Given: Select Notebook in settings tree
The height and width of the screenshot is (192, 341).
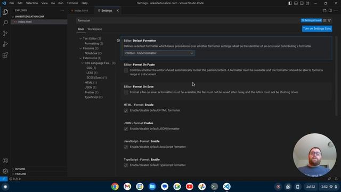Looking at the screenshot, I should [93, 53].
